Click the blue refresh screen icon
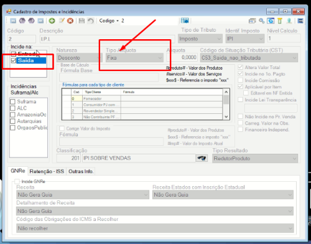Screen dimensions: 311x244 coord(271,21)
